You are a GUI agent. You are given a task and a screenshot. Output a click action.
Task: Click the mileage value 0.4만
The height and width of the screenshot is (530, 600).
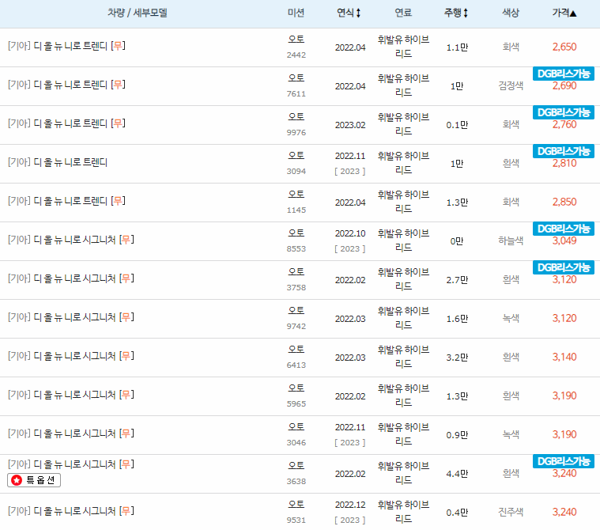(457, 513)
